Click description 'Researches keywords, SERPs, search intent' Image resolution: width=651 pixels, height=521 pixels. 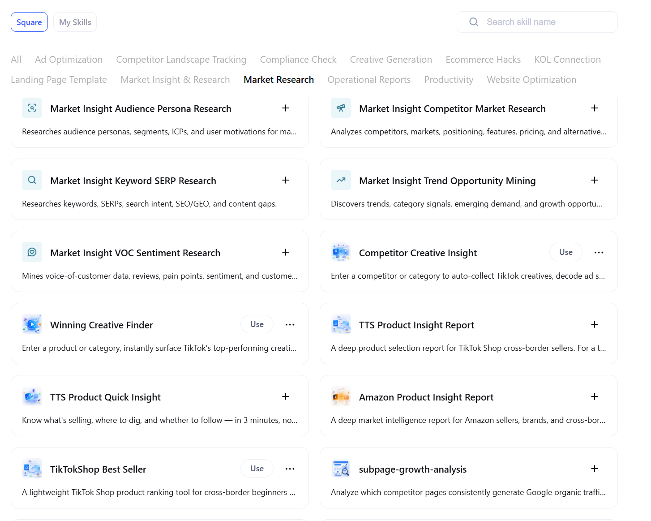tap(150, 204)
